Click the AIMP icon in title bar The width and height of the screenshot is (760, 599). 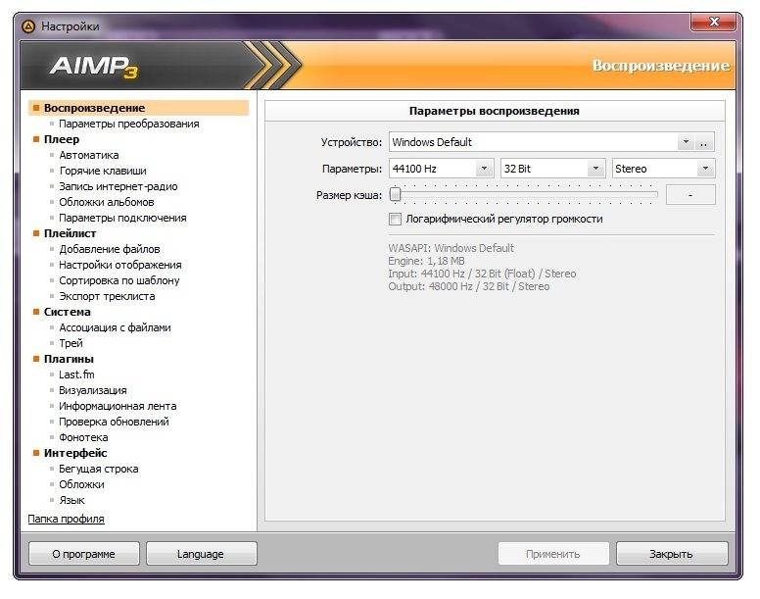[x=28, y=26]
